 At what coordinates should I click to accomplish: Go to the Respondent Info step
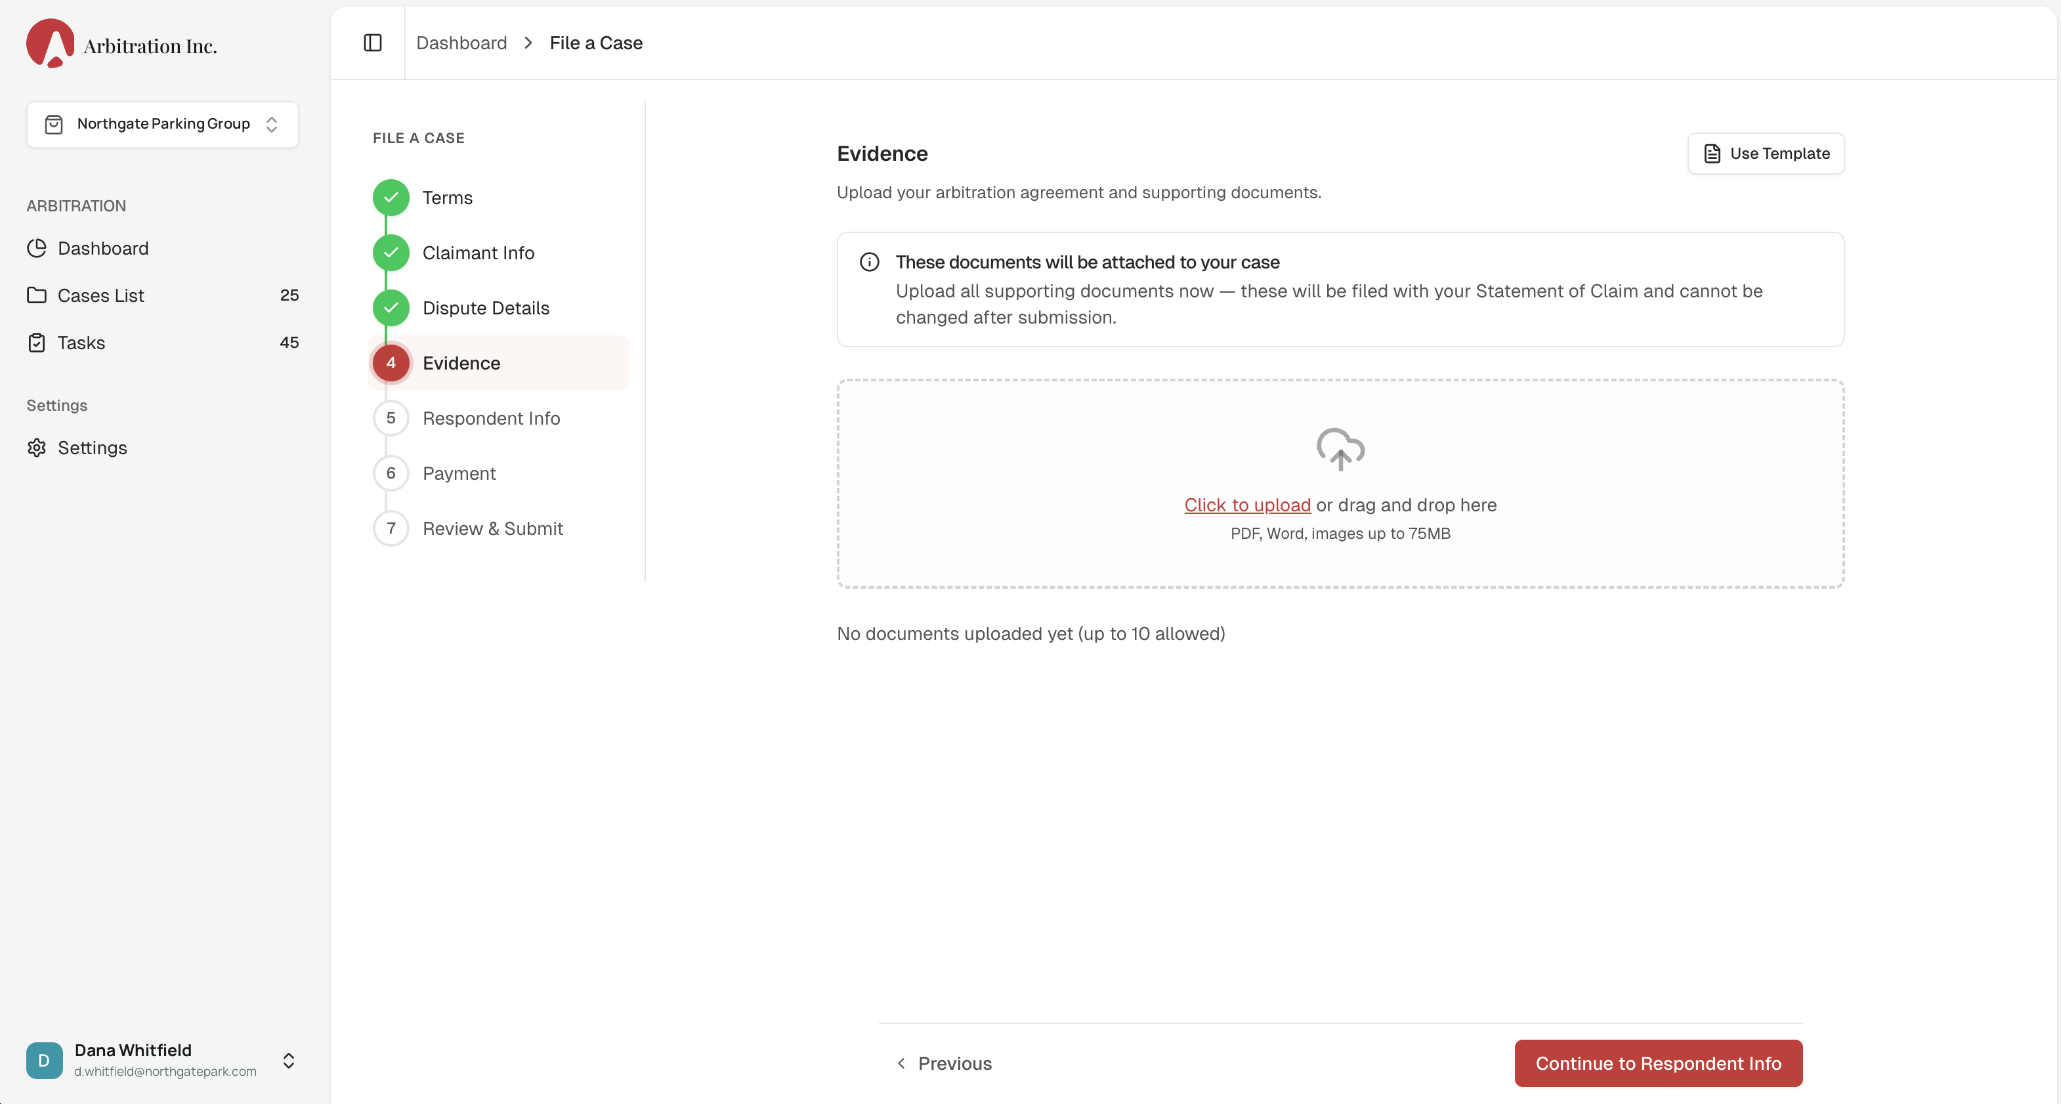coord(491,418)
